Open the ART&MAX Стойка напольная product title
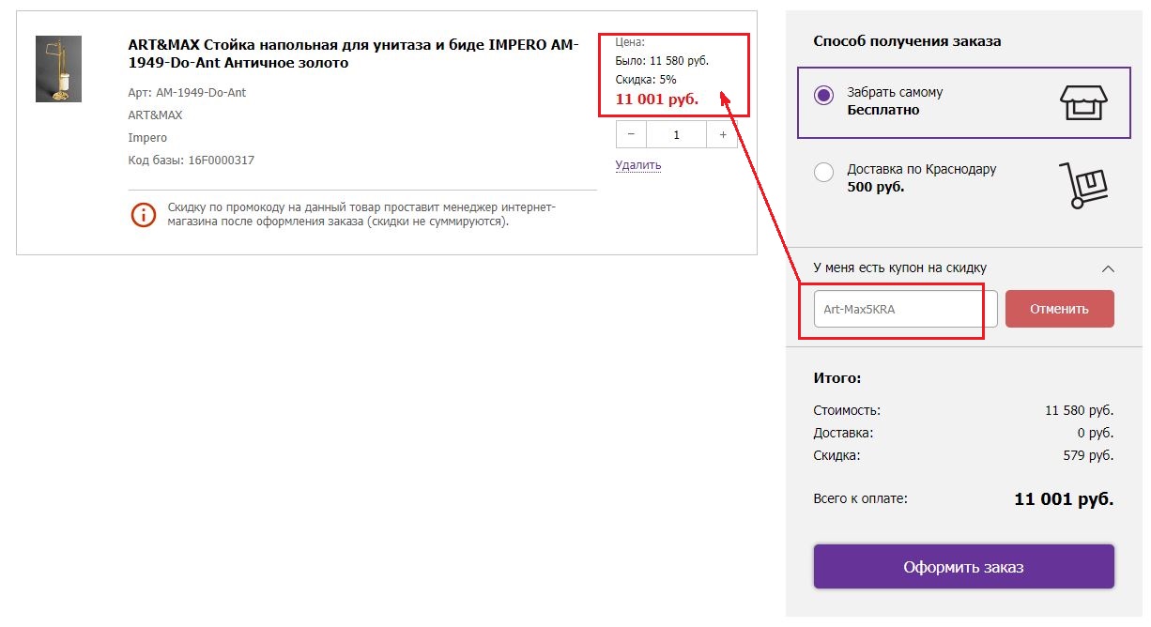This screenshot has width=1151, height=627. [354, 54]
